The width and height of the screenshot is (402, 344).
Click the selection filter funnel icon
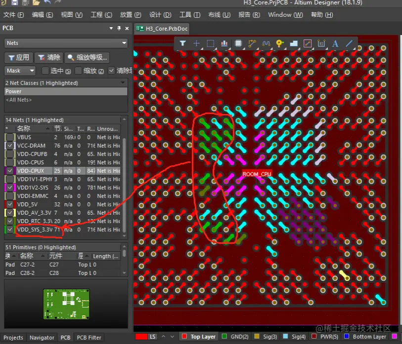(x=182, y=43)
